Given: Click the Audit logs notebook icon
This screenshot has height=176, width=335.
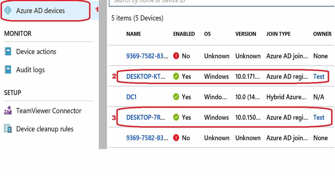Looking at the screenshot, I should pyautogui.click(x=8, y=70).
